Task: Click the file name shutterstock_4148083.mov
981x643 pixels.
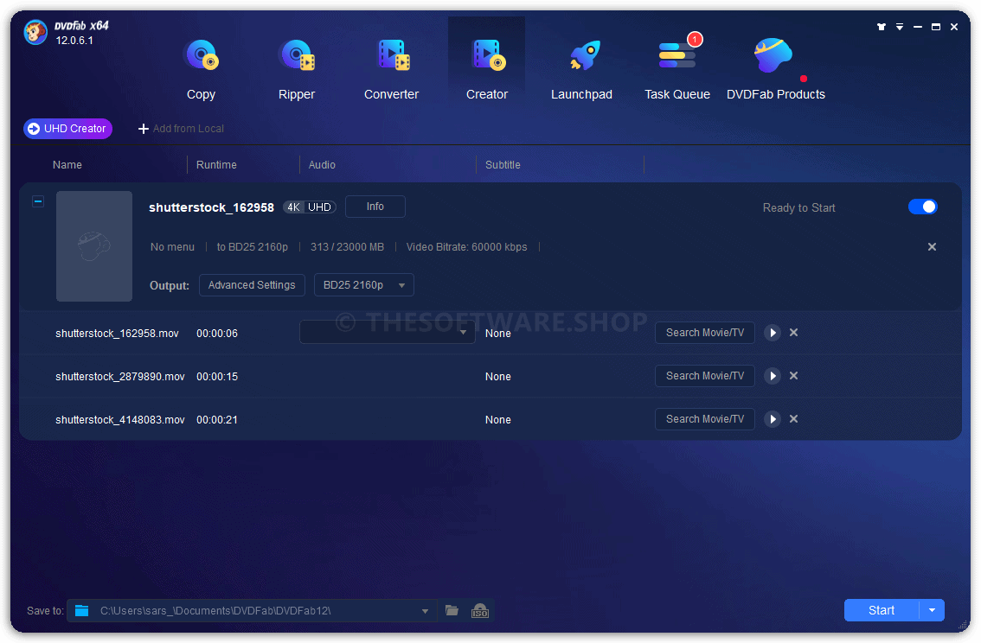Action: pyautogui.click(x=120, y=420)
